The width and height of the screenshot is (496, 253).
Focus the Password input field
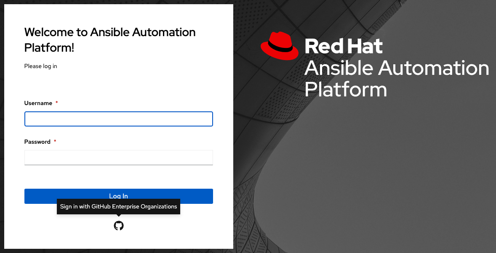tap(118, 158)
